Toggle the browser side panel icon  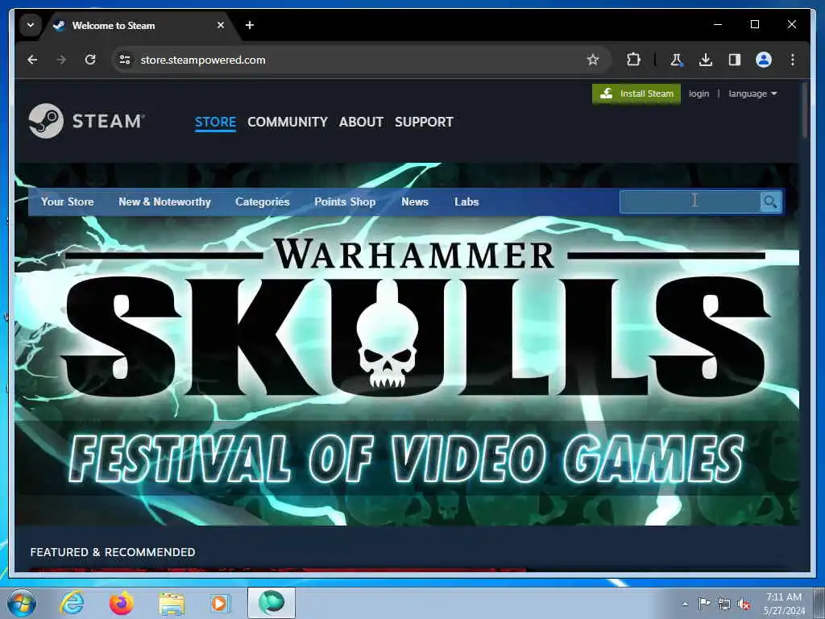click(735, 60)
